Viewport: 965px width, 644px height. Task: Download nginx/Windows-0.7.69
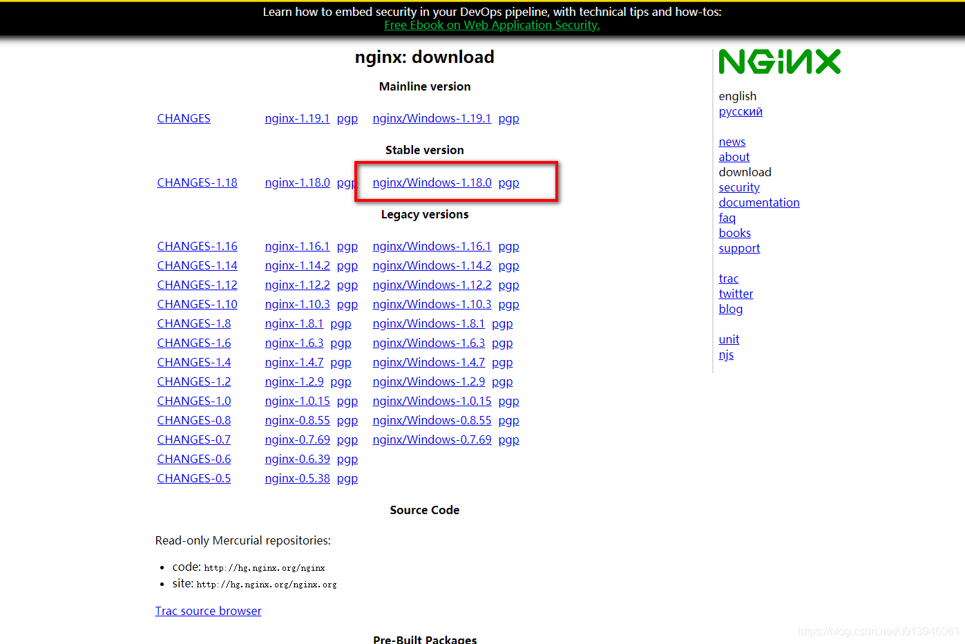tap(432, 439)
